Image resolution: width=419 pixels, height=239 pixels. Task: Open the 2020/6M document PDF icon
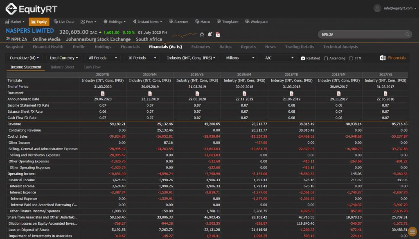pyautogui.click(x=150, y=93)
